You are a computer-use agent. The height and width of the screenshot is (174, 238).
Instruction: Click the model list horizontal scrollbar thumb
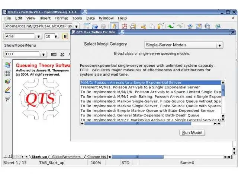click(138, 124)
